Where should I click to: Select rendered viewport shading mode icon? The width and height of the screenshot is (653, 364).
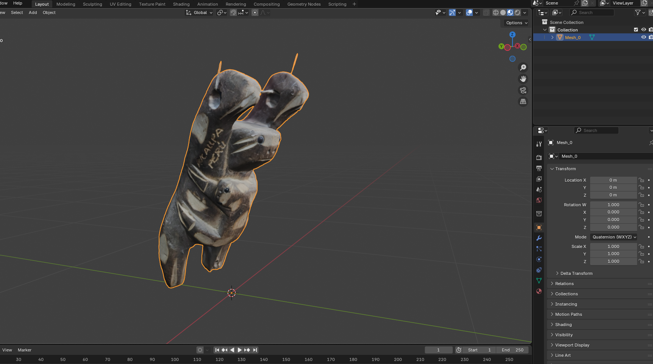click(517, 13)
